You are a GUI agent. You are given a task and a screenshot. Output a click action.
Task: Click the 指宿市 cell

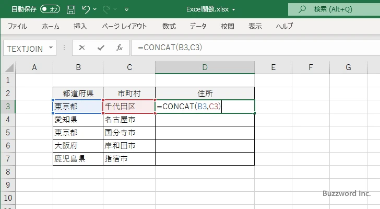click(x=129, y=159)
